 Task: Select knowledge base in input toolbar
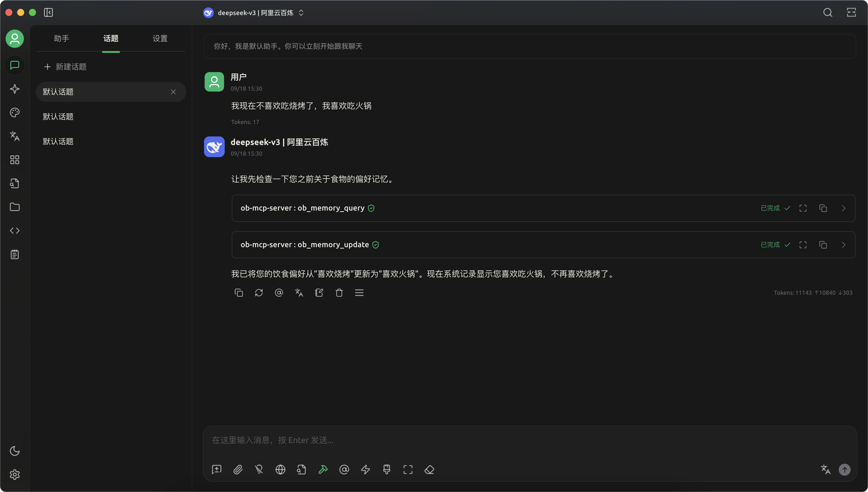[x=302, y=470]
